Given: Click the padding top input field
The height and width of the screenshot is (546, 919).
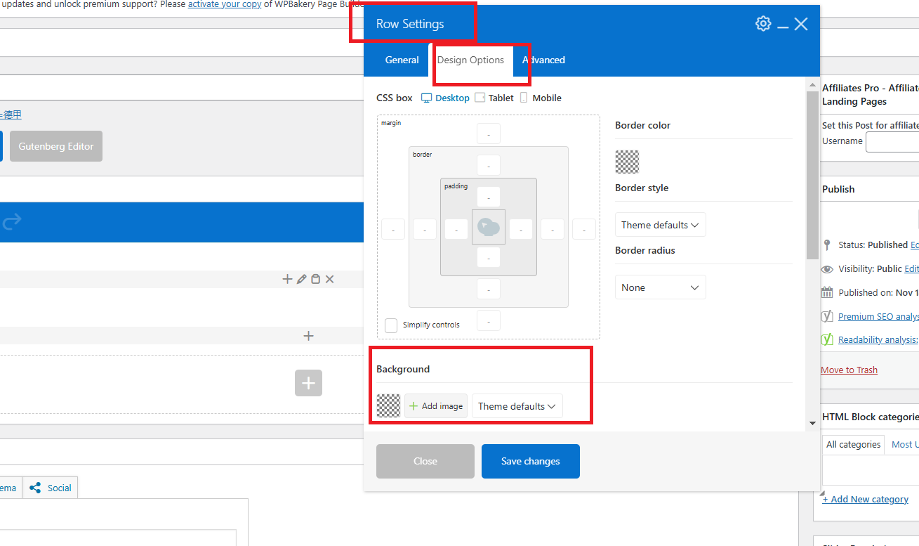Looking at the screenshot, I should coord(489,197).
